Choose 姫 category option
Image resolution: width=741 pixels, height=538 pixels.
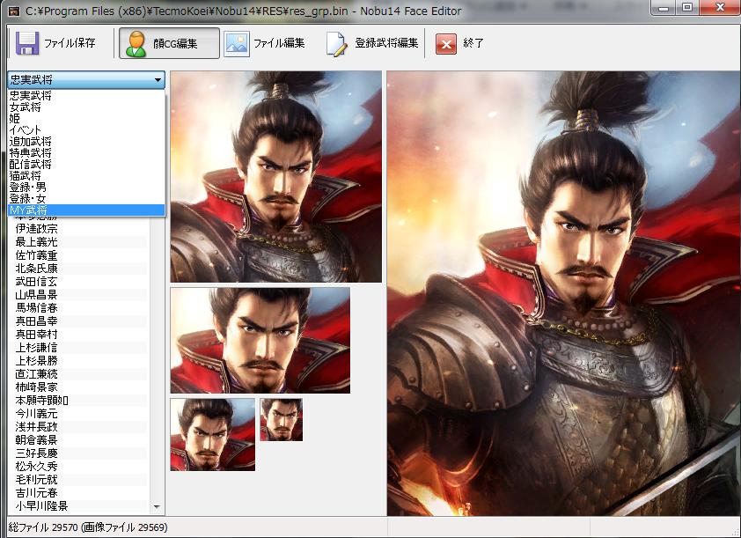click(x=86, y=118)
